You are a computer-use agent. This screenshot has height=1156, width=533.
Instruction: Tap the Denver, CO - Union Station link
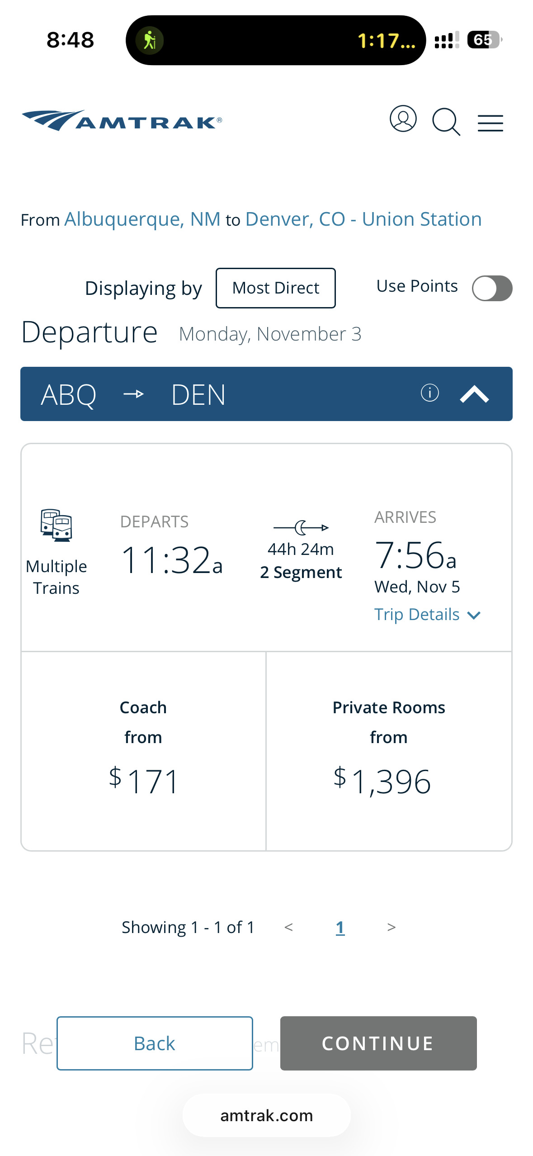point(363,219)
